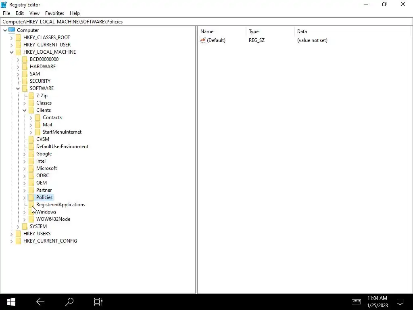
Task: Collapse HKEY_LOCAL_MACHINE hive arrow
Action: (x=11, y=52)
